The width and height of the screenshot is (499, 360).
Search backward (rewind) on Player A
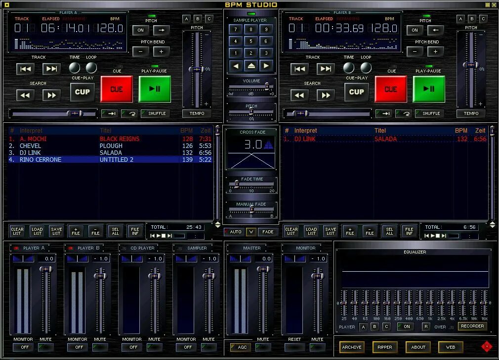coord(26,95)
